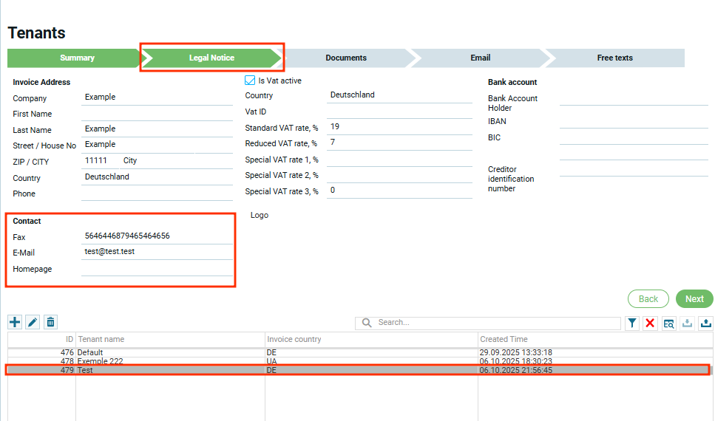The height and width of the screenshot is (421, 715).
Task: Open the VAT Country Deutschland field
Action: (x=399, y=95)
